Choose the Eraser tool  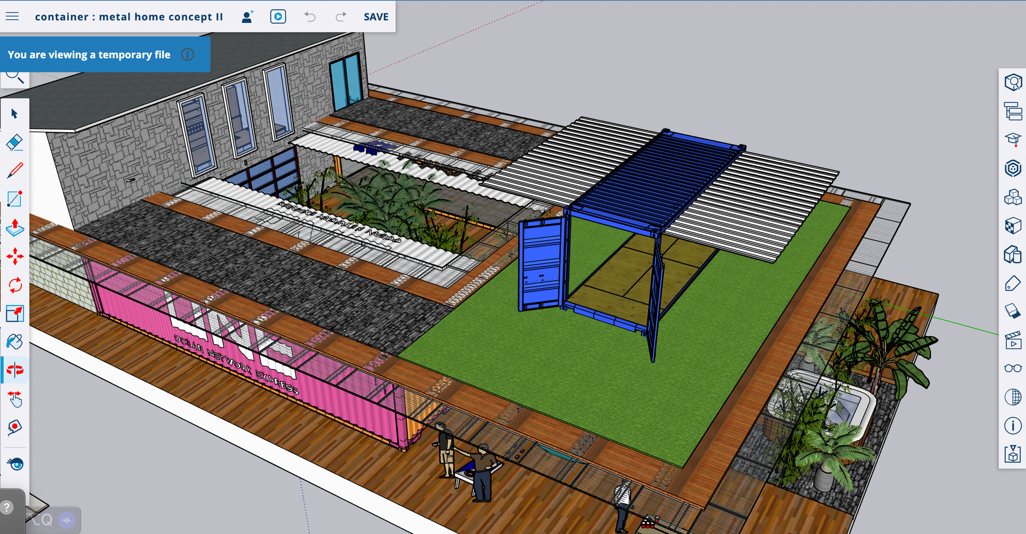(x=14, y=142)
